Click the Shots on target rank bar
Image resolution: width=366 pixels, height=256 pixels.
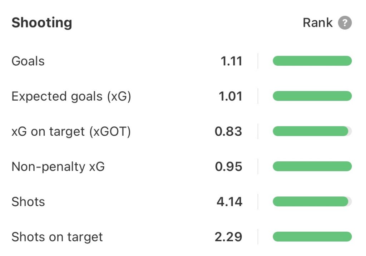312,237
